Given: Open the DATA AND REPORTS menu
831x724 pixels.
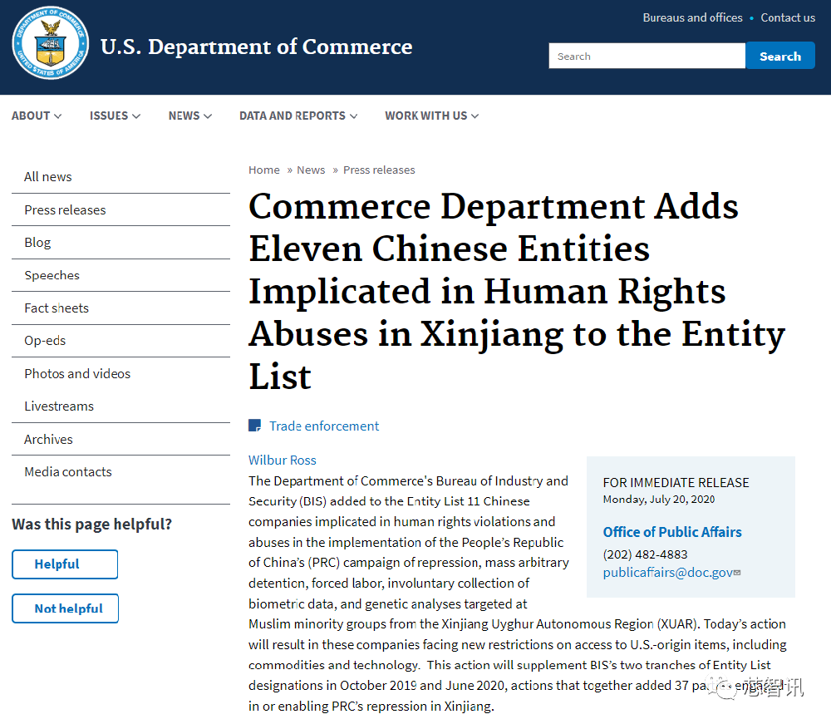Looking at the screenshot, I should point(298,116).
